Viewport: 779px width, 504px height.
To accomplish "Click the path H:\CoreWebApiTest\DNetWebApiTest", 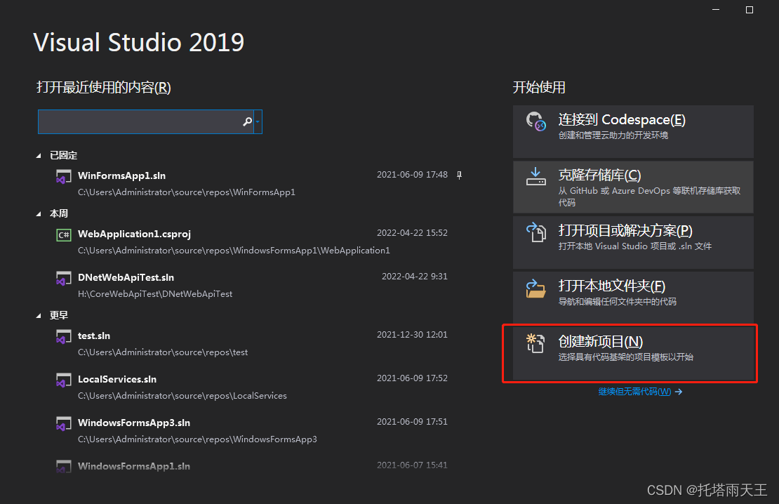I will click(155, 293).
